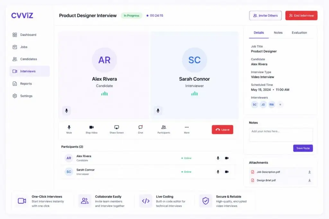329x219 pixels.
Task: Click the JD interviewer chip
Action: 263,105
